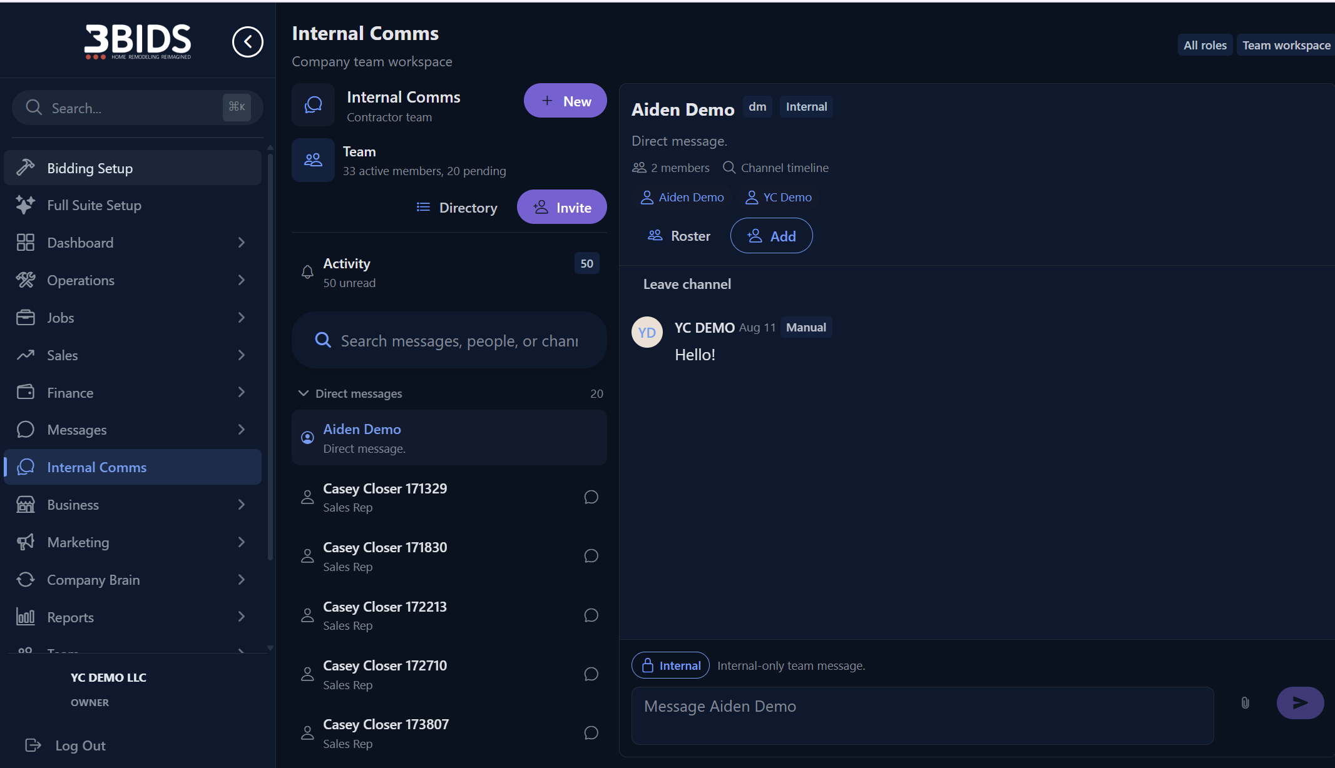
Task: Click the Dashboard grid icon
Action: coord(26,242)
